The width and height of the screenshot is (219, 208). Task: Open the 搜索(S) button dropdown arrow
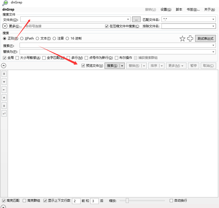point(122,66)
